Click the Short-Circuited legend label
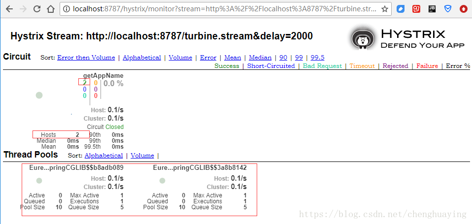 (x=271, y=66)
